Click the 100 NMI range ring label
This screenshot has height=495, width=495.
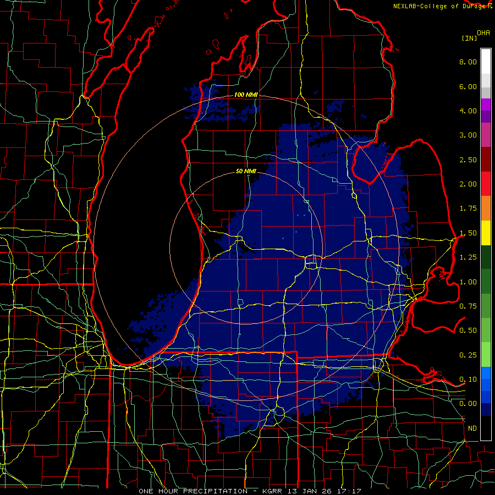click(x=246, y=95)
